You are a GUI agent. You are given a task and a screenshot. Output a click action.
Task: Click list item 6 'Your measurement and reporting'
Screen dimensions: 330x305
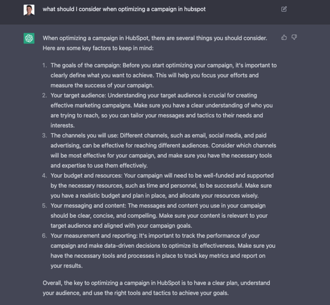(x=163, y=251)
